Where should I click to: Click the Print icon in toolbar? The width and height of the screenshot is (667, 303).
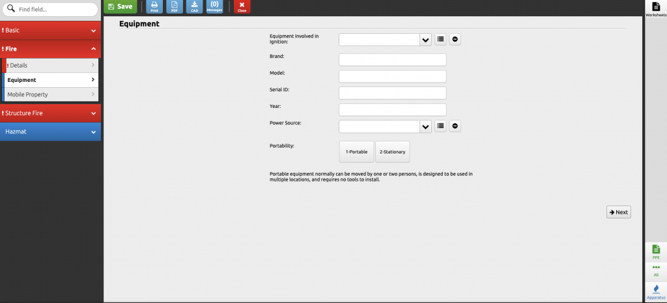tap(154, 7)
